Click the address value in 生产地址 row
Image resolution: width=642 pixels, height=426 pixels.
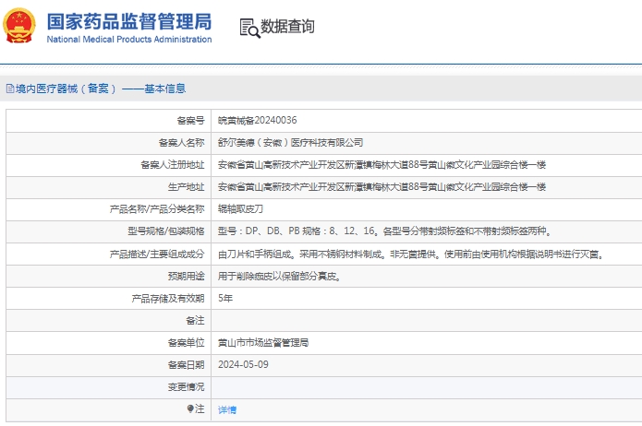(x=382, y=187)
